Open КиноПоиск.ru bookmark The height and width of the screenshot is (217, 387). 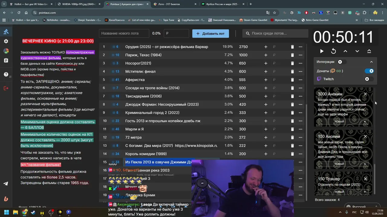coord(114,20)
